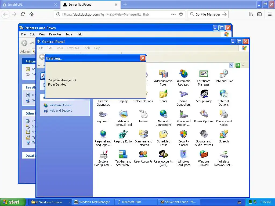Open Printers and Faxes icon in Control Panel
Viewport: 275px width, 206px height.
(x=224, y=118)
